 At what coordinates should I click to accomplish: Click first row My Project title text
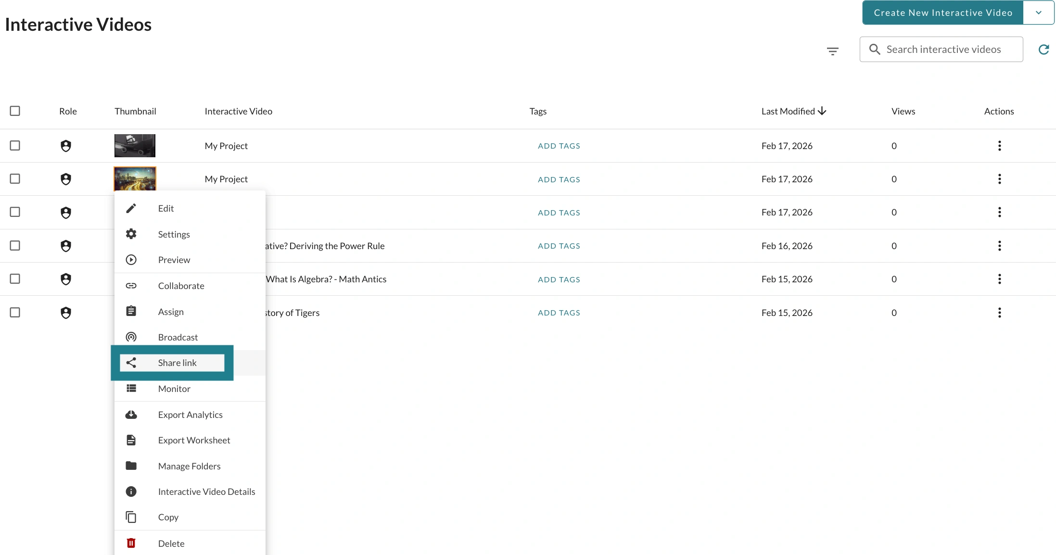(x=226, y=146)
